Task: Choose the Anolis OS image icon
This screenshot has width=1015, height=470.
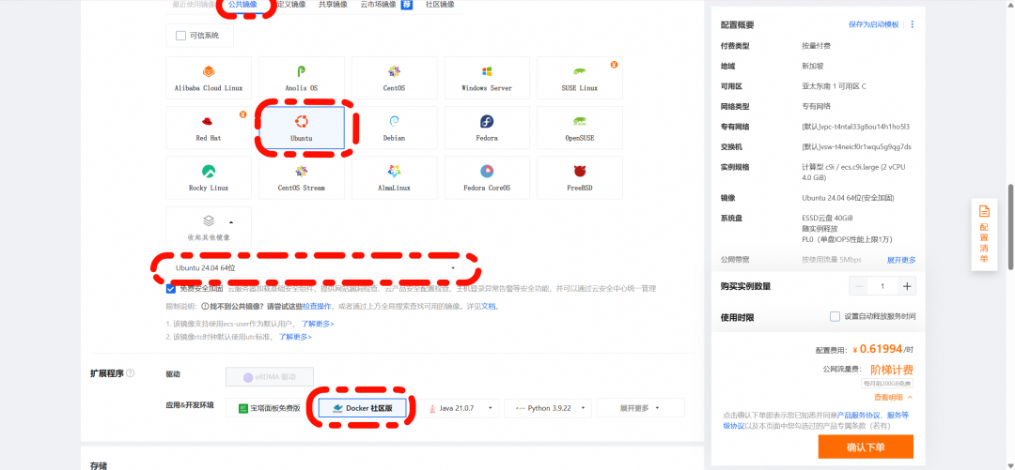Action: click(x=301, y=71)
